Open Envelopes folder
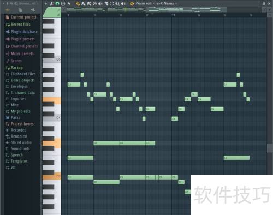The width and height of the screenshot is (273, 215). click(17, 86)
